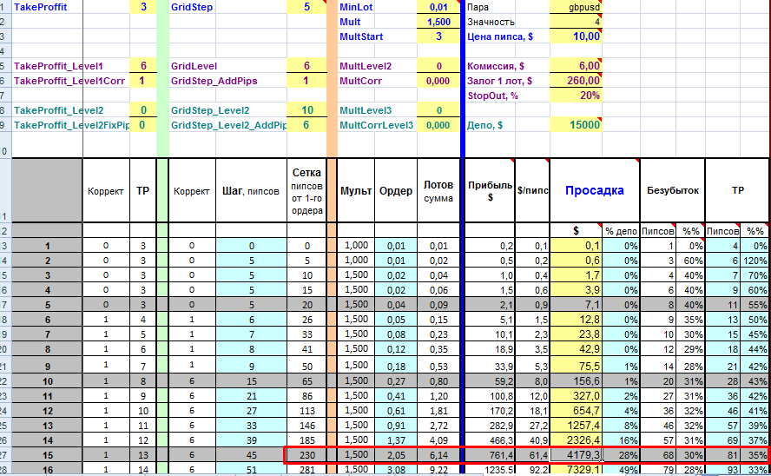The image size is (771, 476).
Task: Select the TakeProffit value cell showing 3
Action: click(x=143, y=7)
